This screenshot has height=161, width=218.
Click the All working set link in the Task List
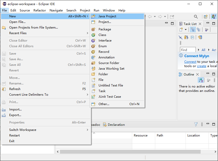pyautogui.click(x=203, y=50)
